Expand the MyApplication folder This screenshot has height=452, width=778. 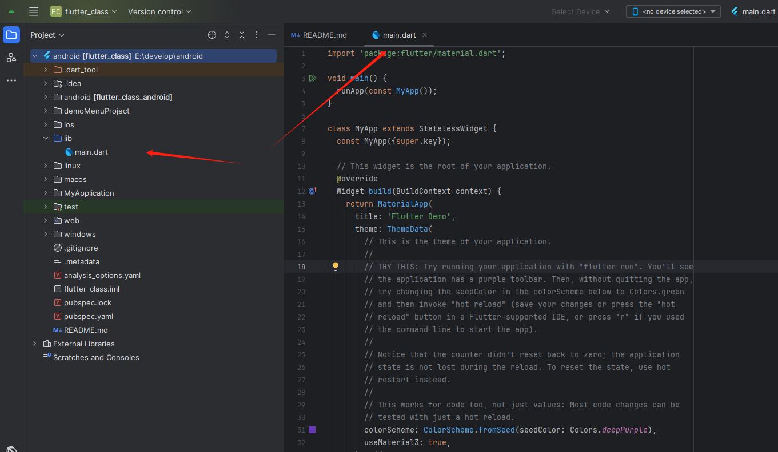click(x=46, y=193)
